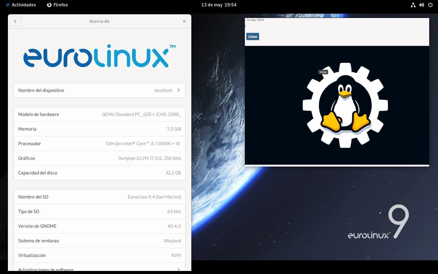Click the Tipo de SO value 64 bits

click(174, 212)
